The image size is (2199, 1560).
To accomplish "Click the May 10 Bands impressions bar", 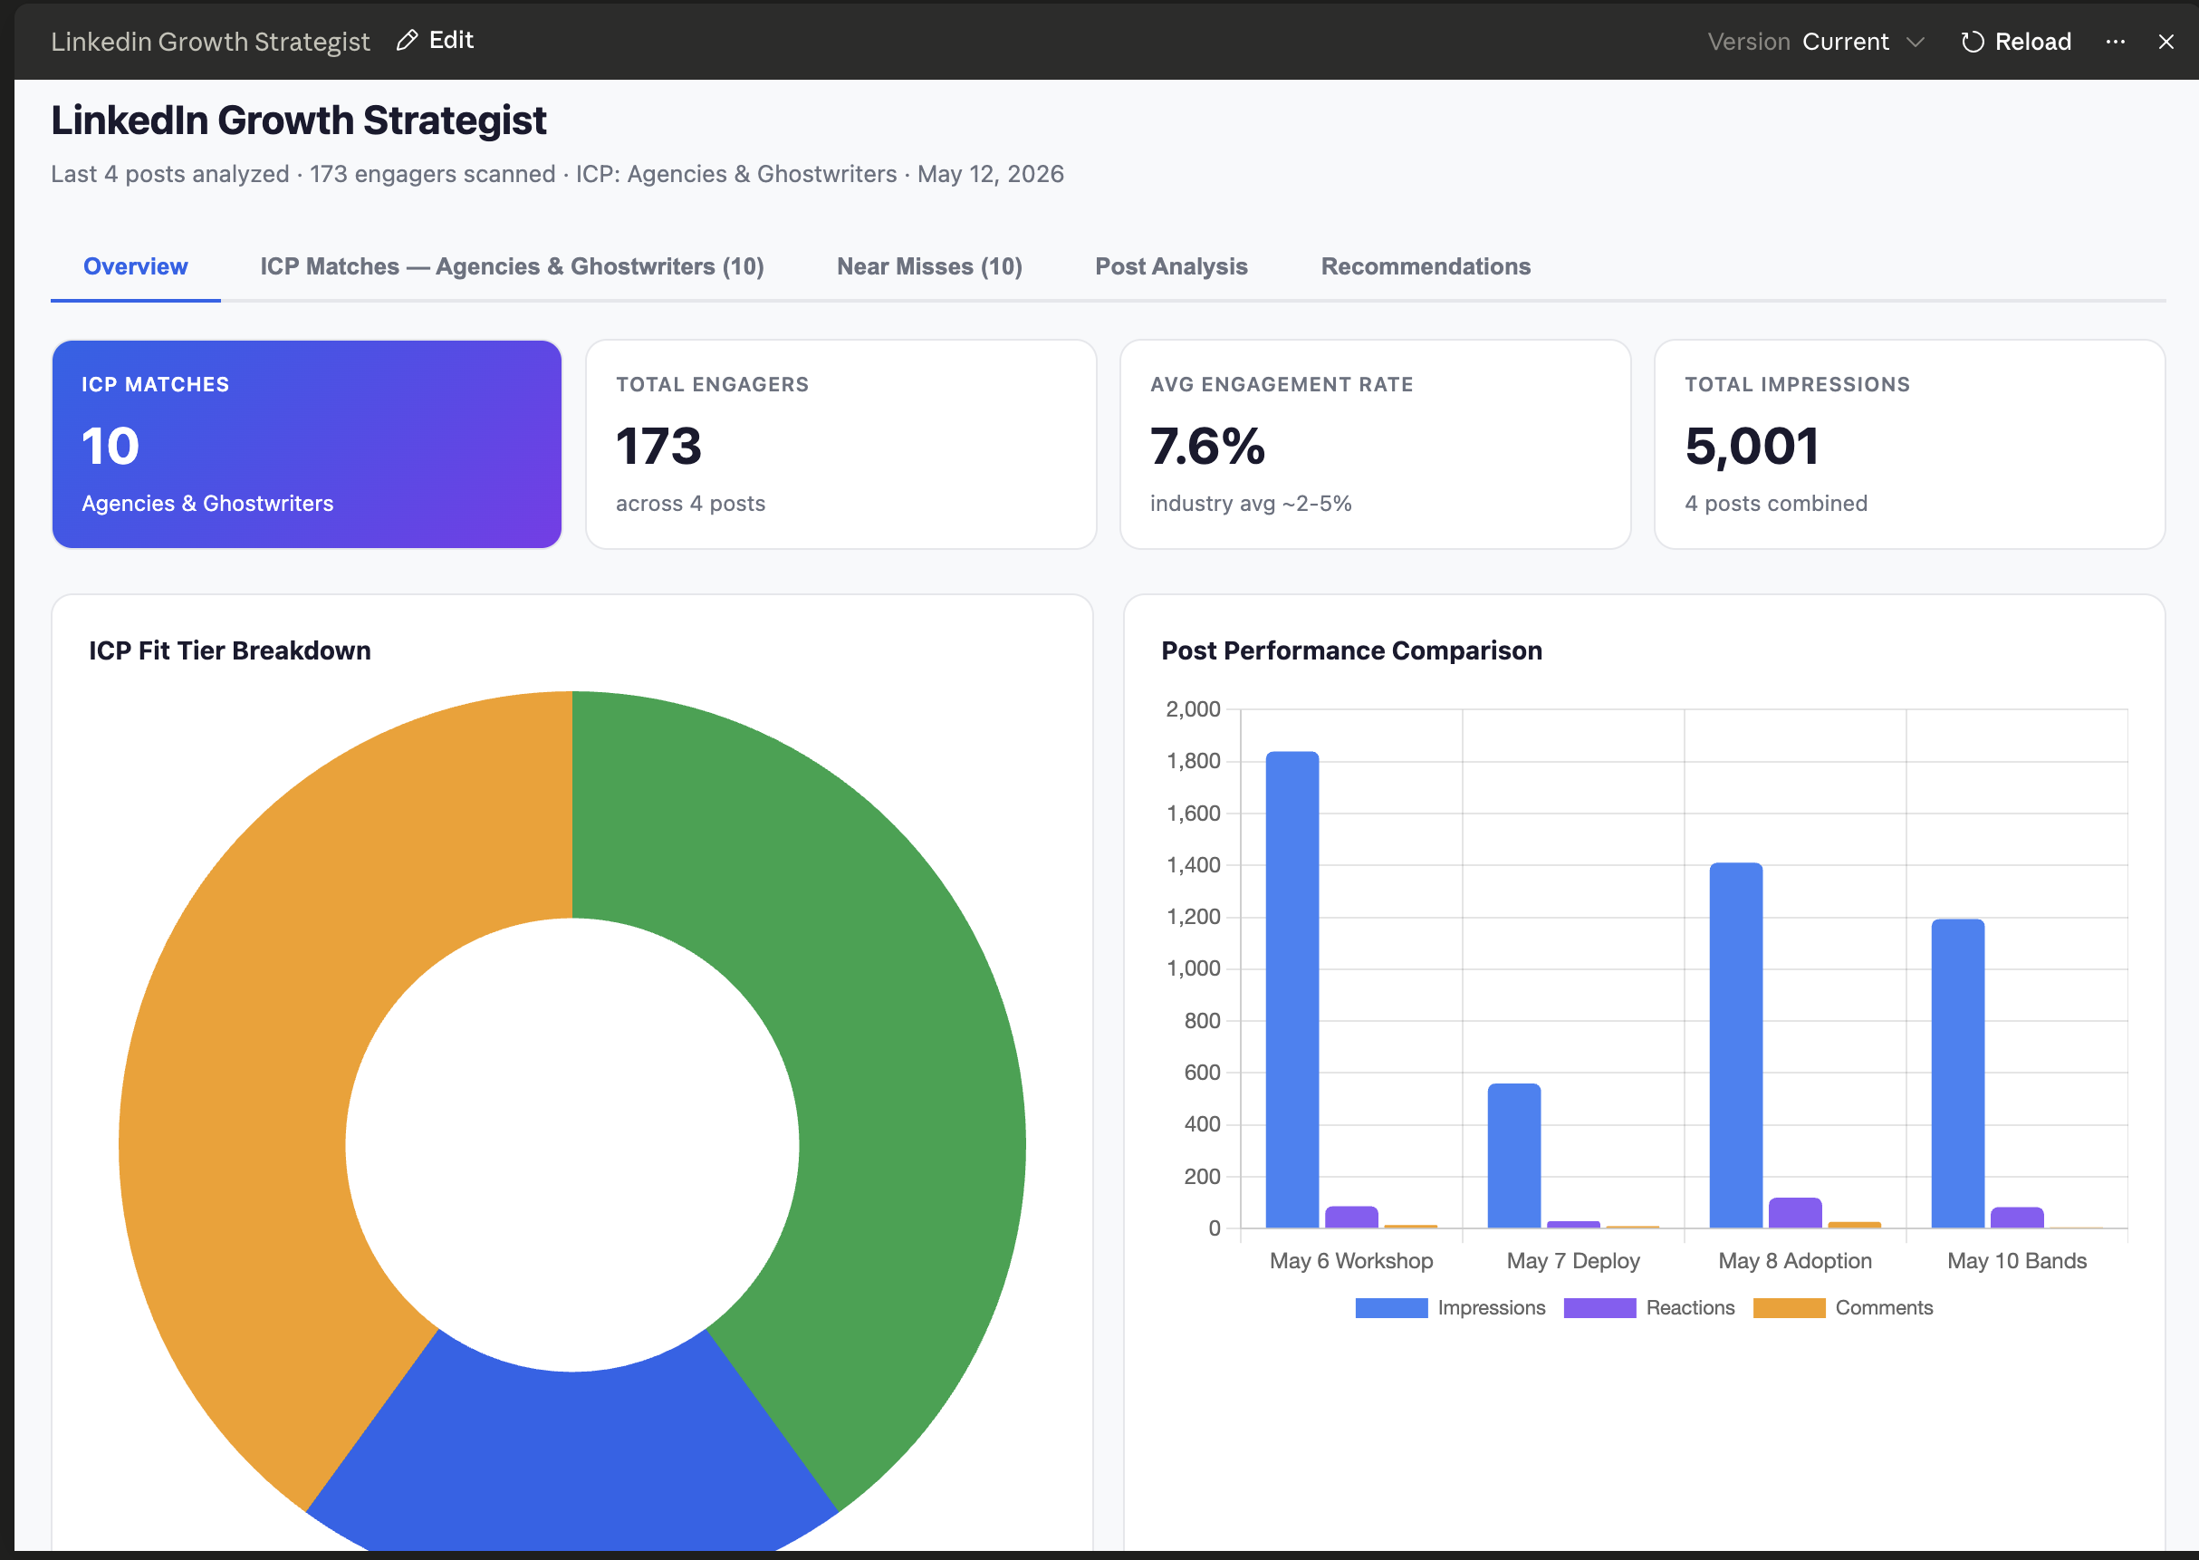I will pos(1958,1073).
